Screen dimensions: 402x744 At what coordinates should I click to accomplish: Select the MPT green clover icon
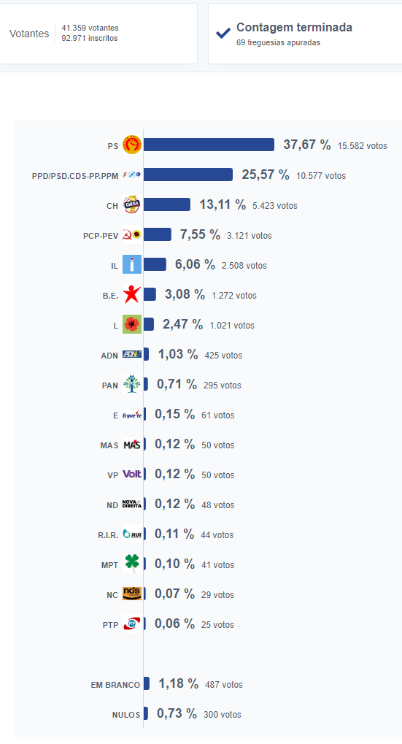pos(132,563)
